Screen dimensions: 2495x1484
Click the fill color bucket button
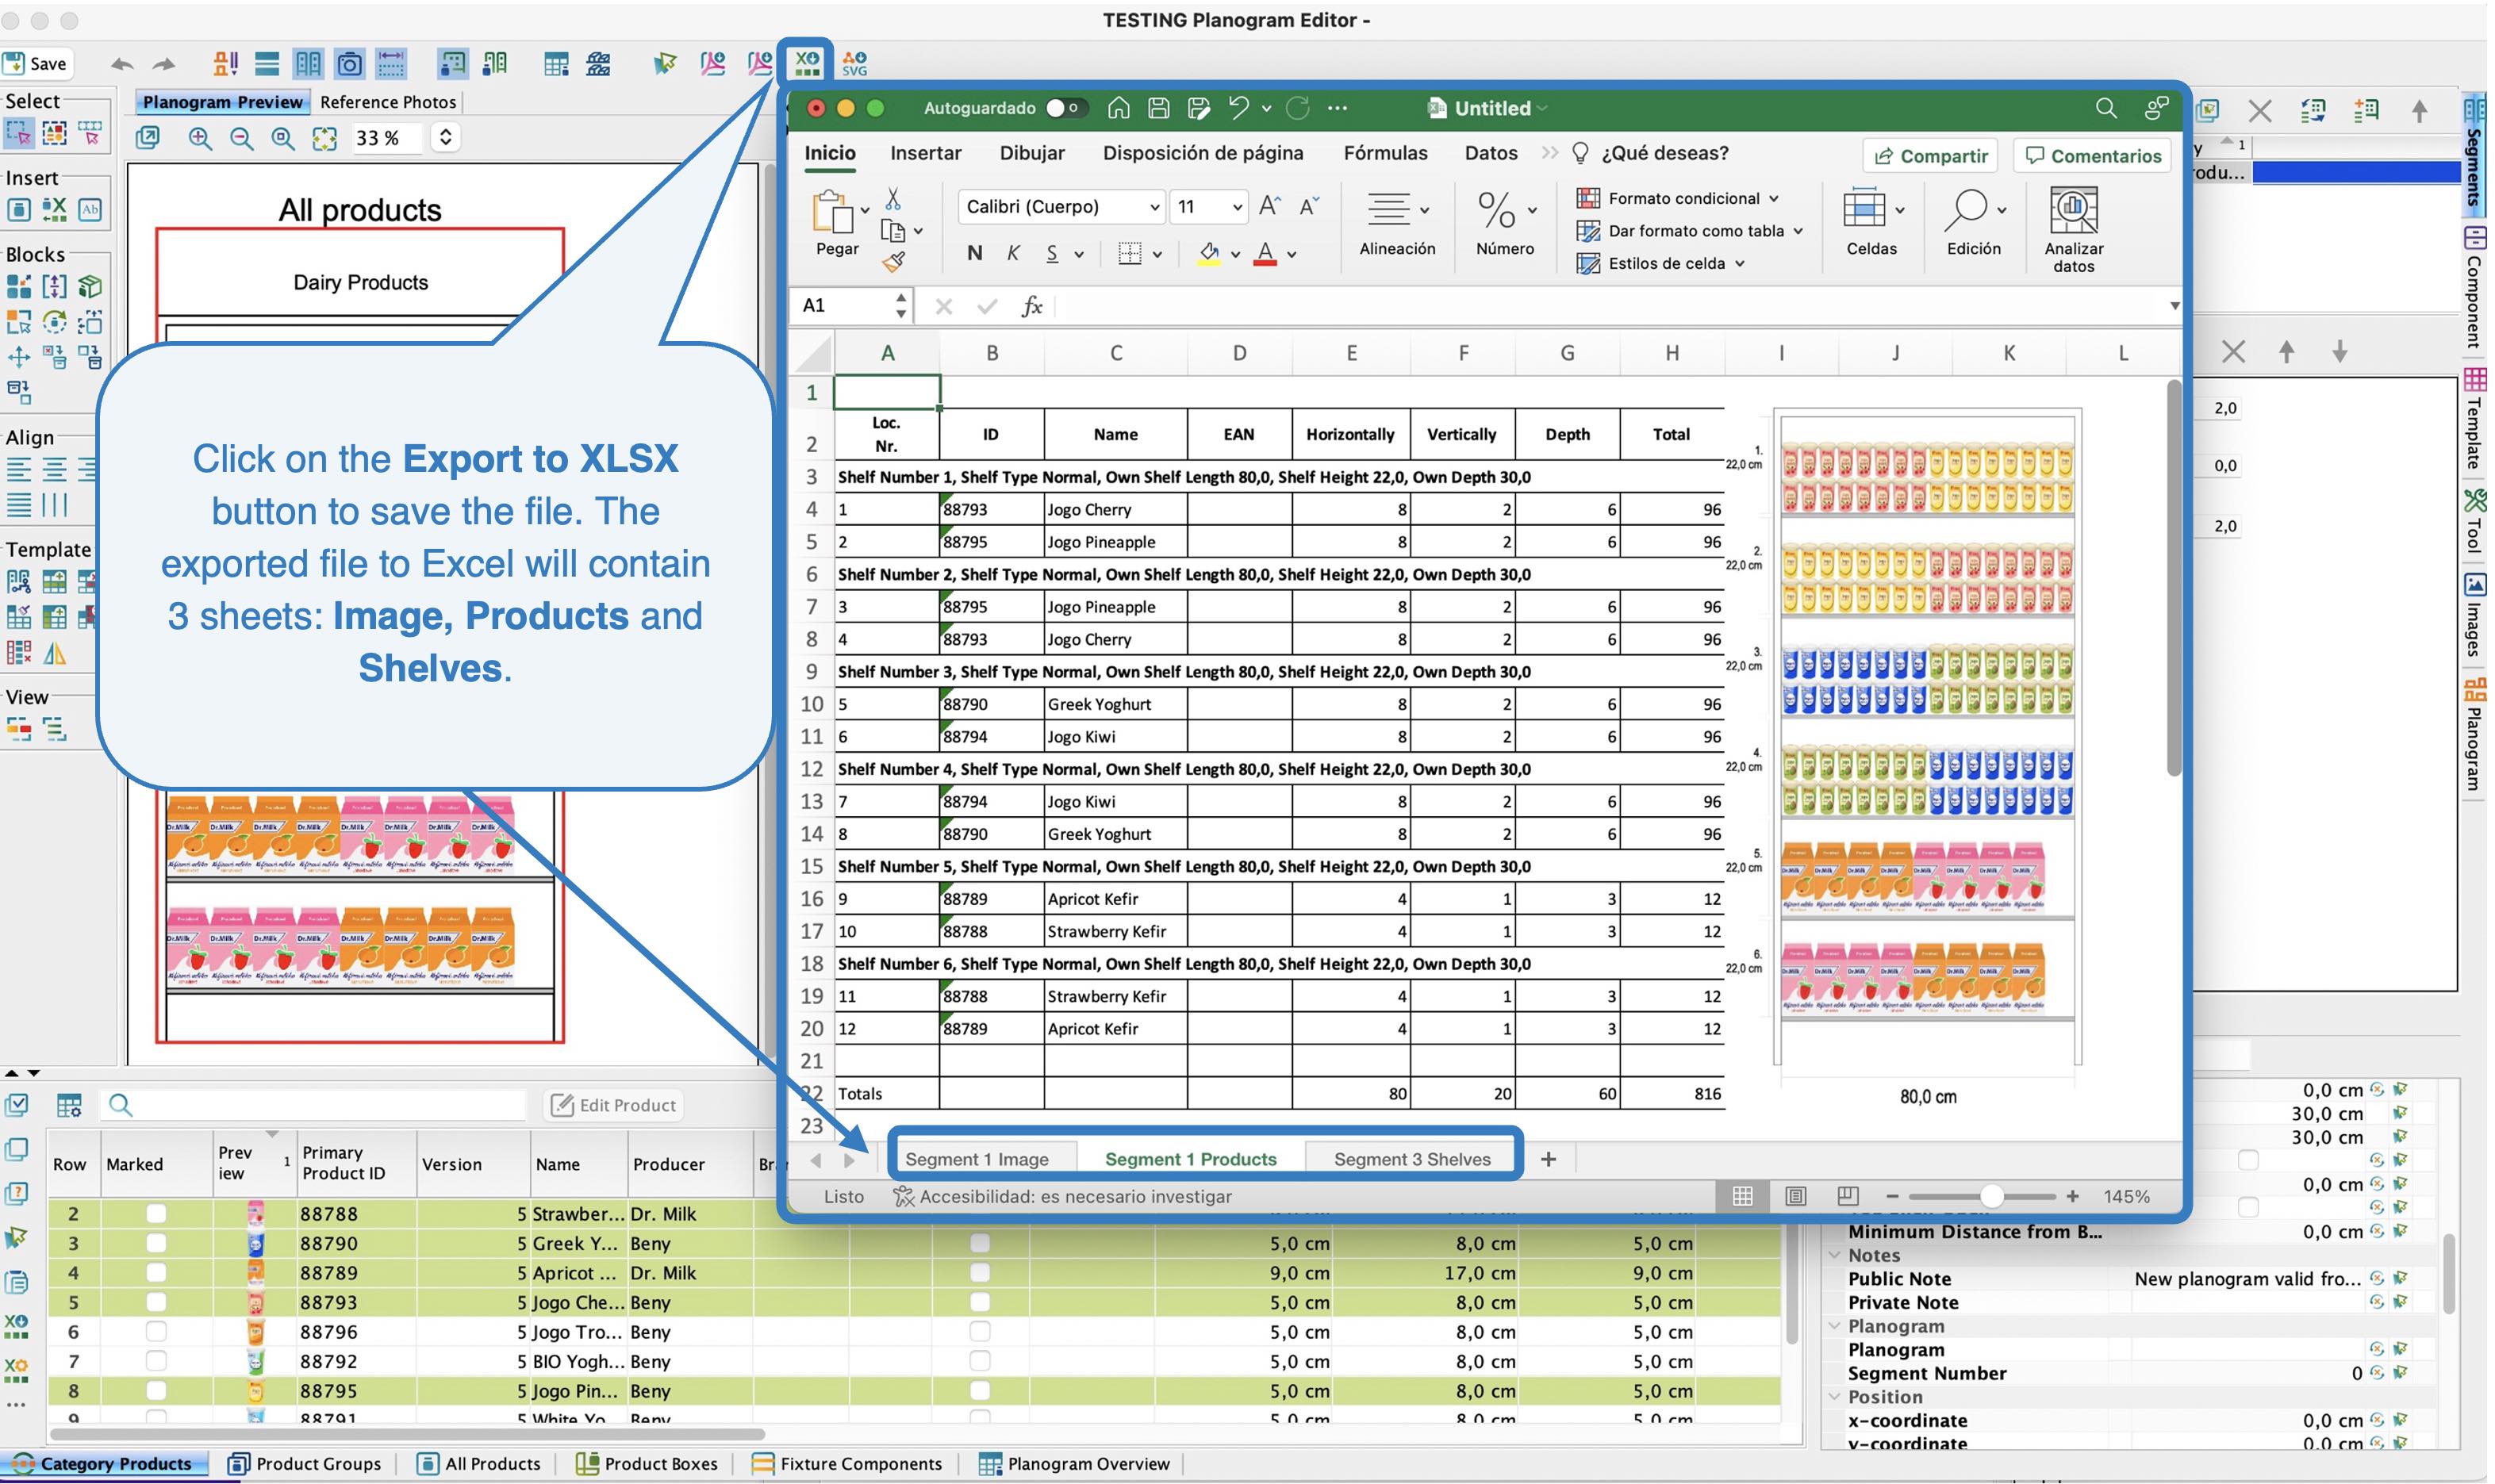tap(1209, 254)
